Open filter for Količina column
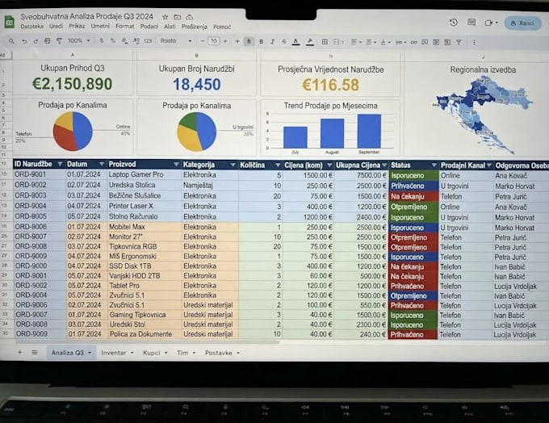This screenshot has width=549, height=423. pyautogui.click(x=278, y=165)
